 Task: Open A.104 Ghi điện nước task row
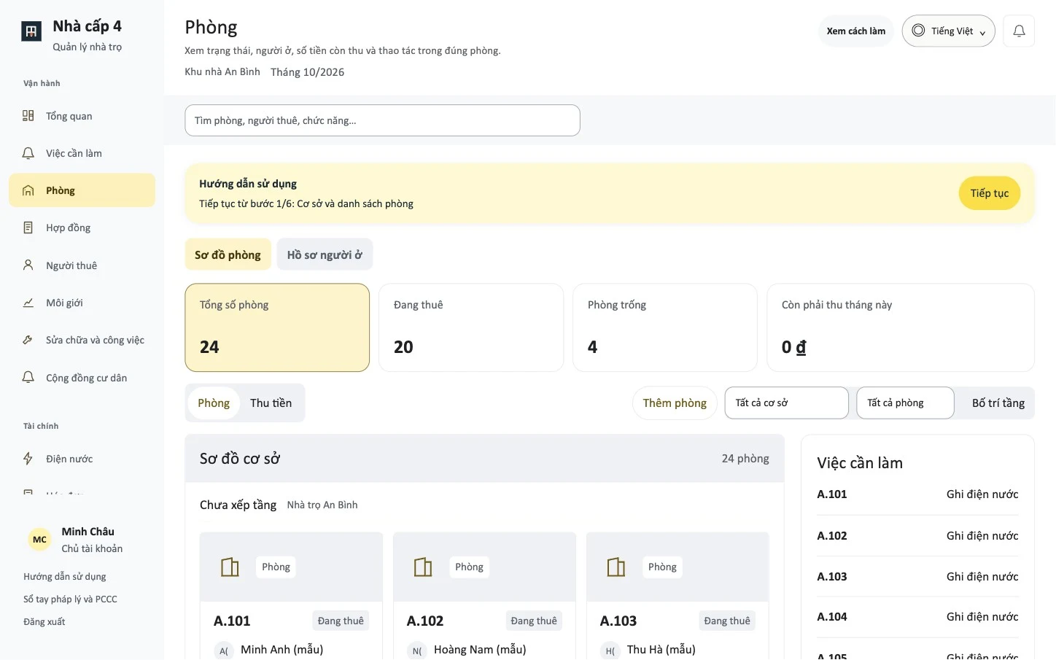click(x=917, y=617)
